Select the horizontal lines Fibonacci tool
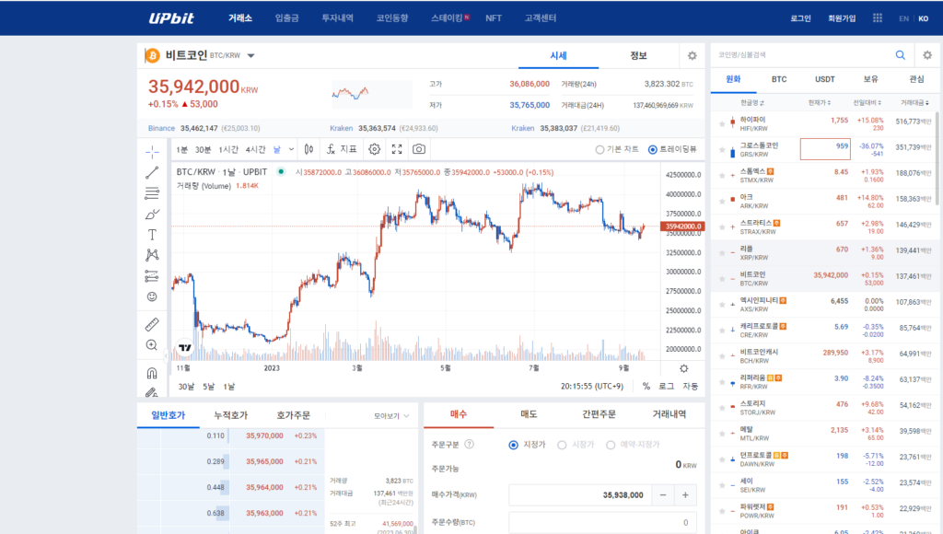The width and height of the screenshot is (943, 534). point(152,193)
